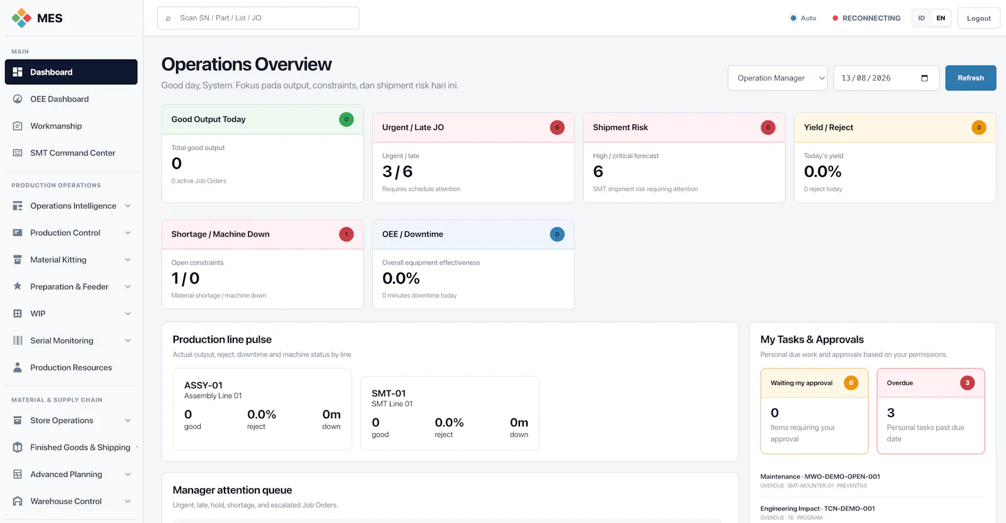Click the WIP table icon
Screen dimensions: 1006x523
(x=18, y=313)
